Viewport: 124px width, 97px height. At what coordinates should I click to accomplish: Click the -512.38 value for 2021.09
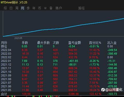click(x=112, y=75)
